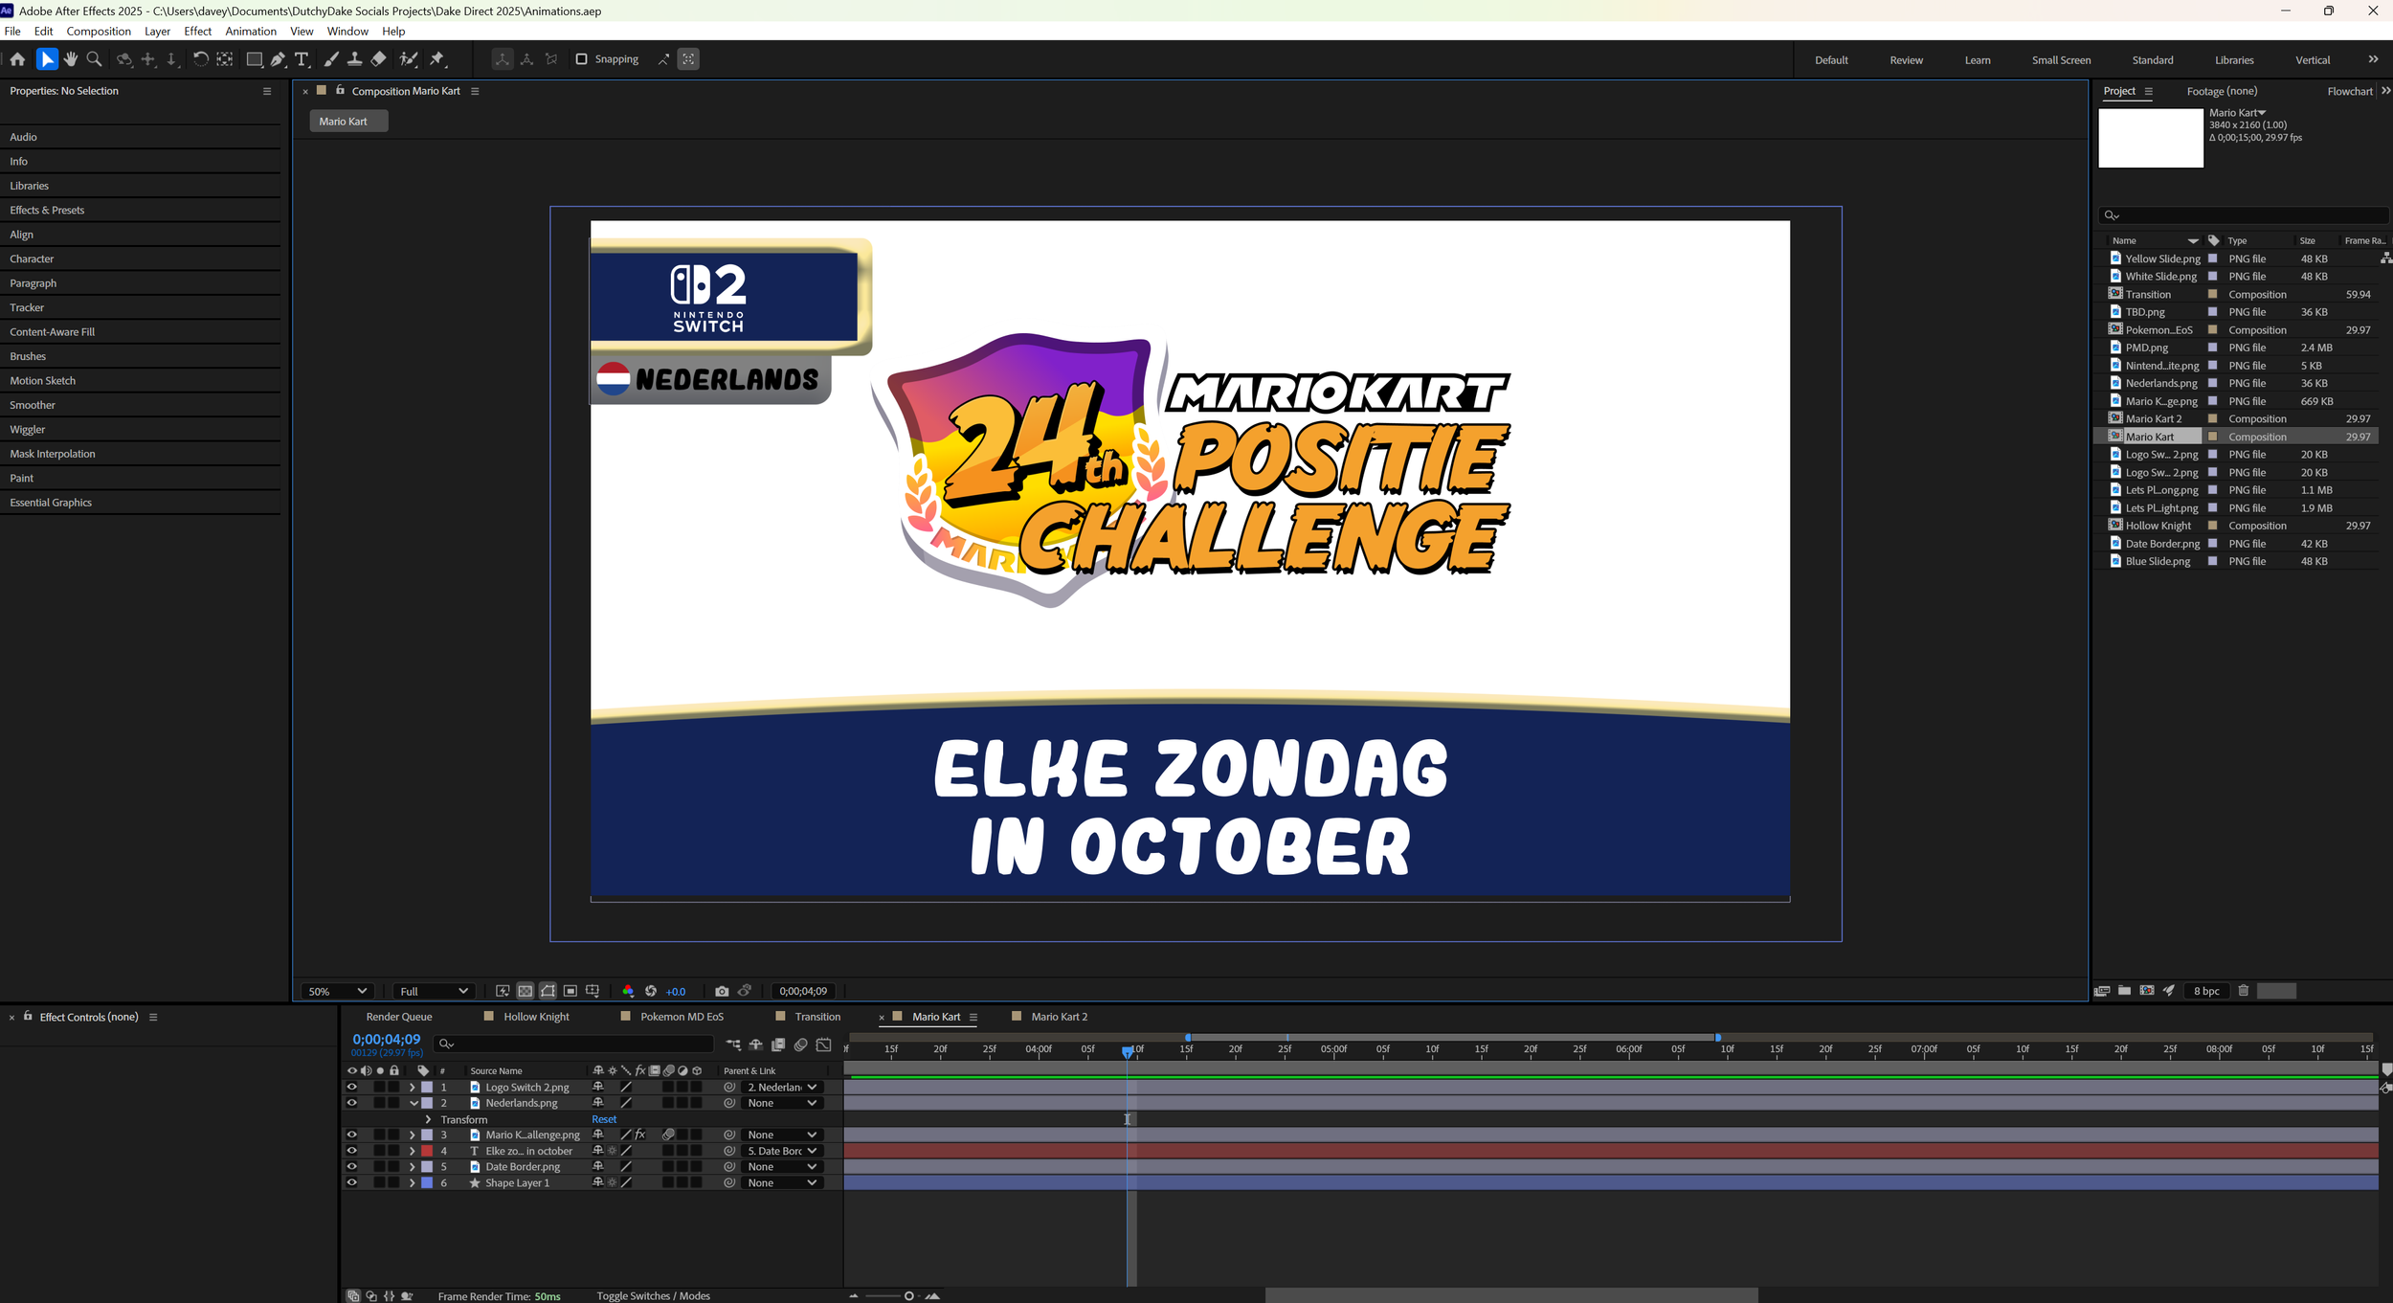Open the Full resolution dropdown
The height and width of the screenshot is (1303, 2393).
(x=434, y=991)
